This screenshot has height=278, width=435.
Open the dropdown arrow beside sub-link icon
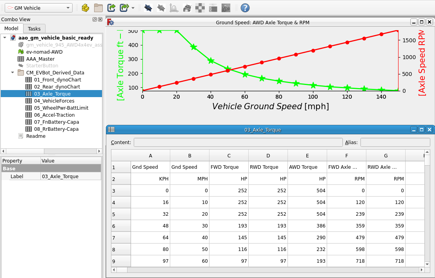[133, 8]
